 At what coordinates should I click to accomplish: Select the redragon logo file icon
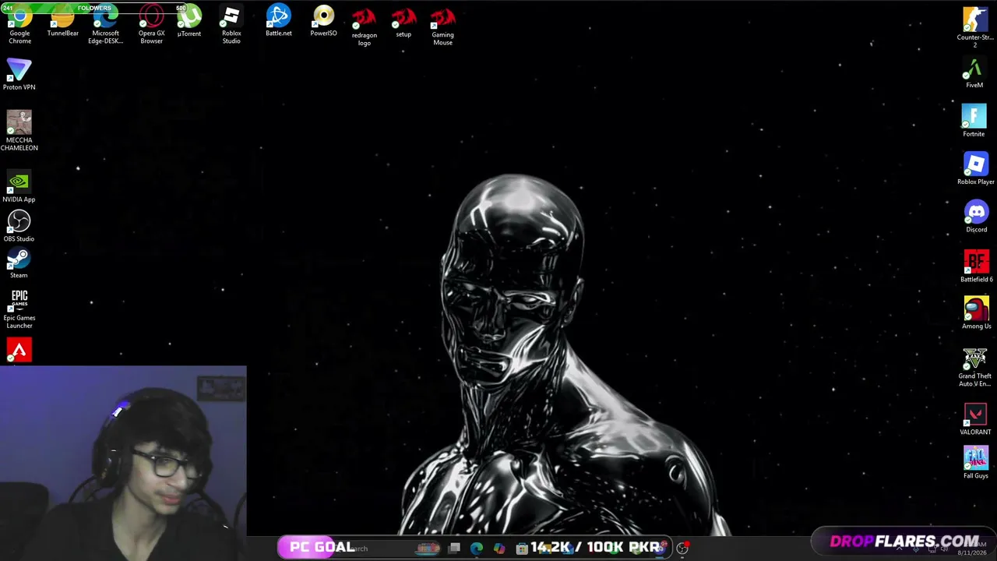tap(364, 27)
